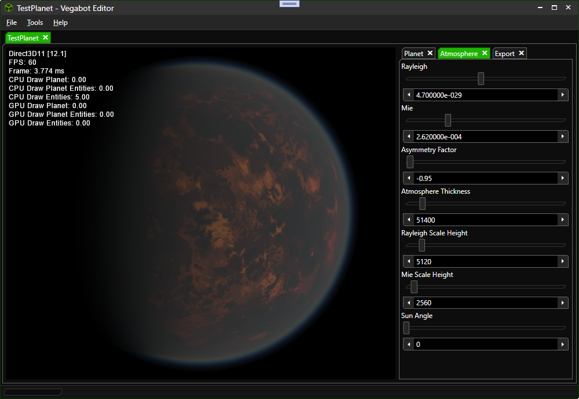Click the Atmosphere Thickness value field
579x399 pixels.
coord(485,220)
